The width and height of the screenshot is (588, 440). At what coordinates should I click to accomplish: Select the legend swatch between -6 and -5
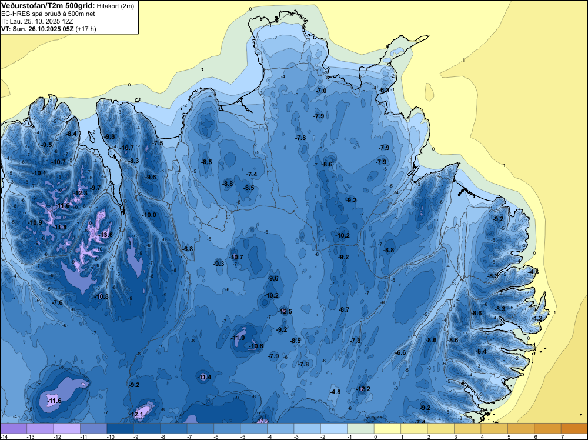(227, 428)
